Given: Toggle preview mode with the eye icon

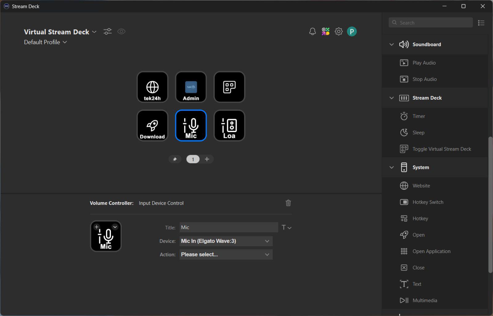Looking at the screenshot, I should [x=121, y=31].
